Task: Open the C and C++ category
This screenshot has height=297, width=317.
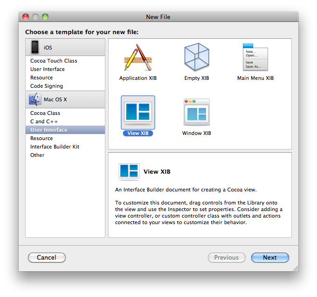Action: point(44,121)
